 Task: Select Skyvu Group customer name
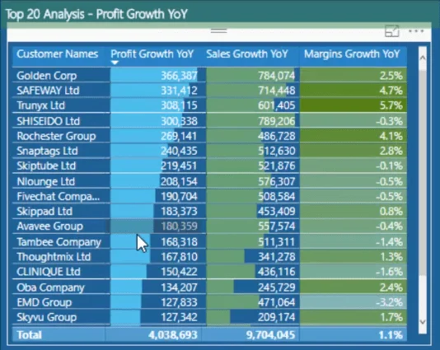(x=47, y=317)
